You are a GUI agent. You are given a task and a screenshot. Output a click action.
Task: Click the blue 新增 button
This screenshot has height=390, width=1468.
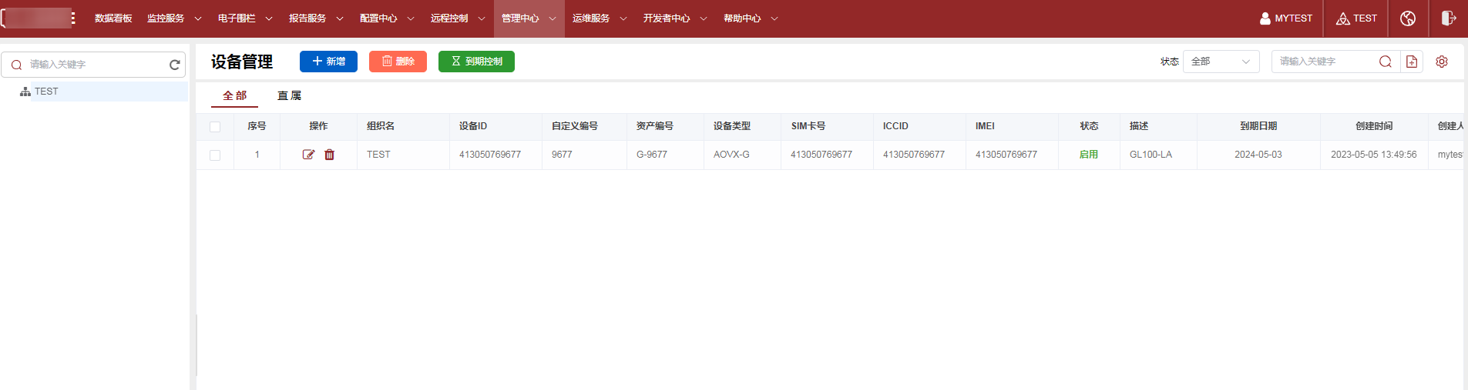coord(328,62)
